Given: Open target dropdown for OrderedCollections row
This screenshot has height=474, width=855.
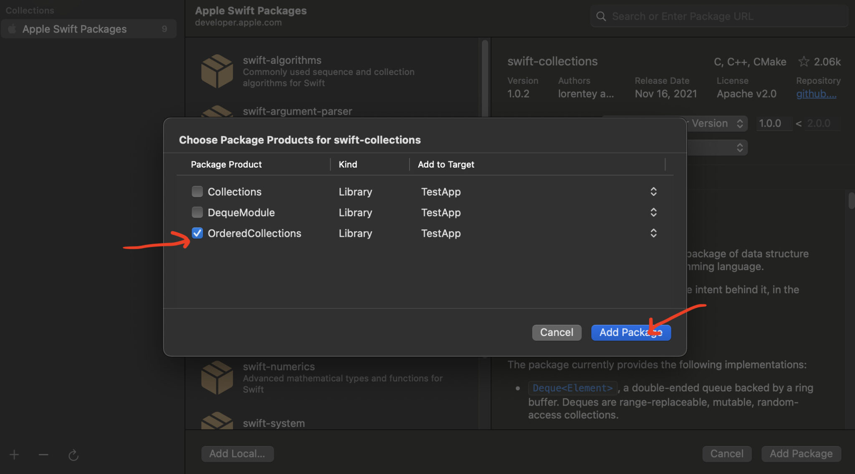Looking at the screenshot, I should click(653, 233).
